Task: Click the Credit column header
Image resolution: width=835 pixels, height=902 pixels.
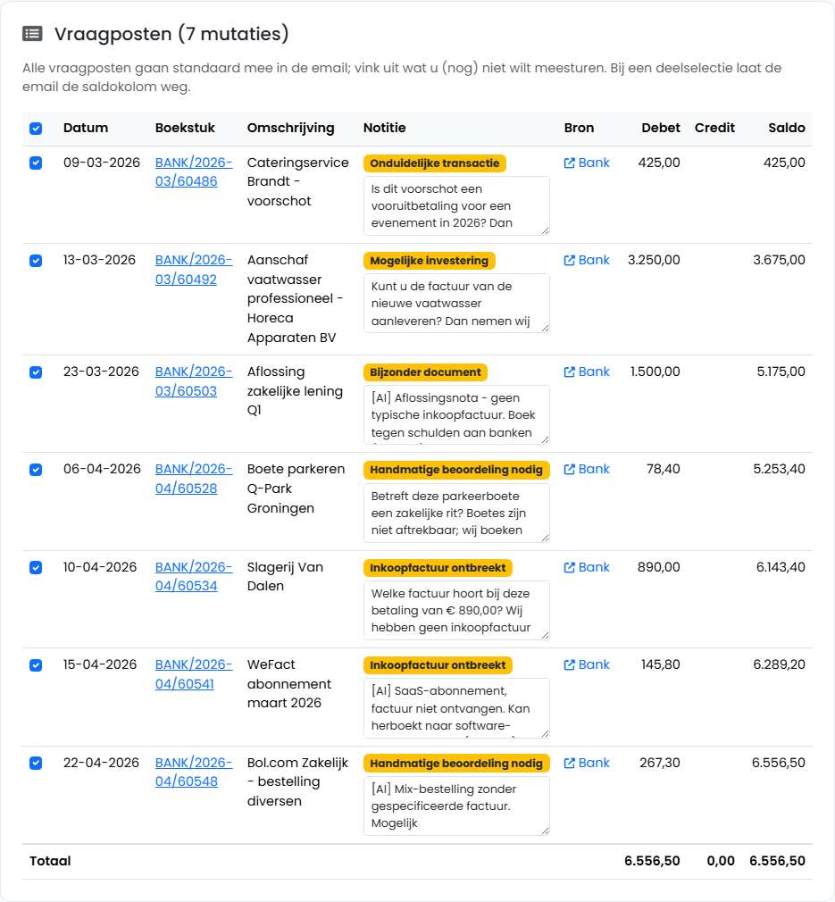Action: 714,128
